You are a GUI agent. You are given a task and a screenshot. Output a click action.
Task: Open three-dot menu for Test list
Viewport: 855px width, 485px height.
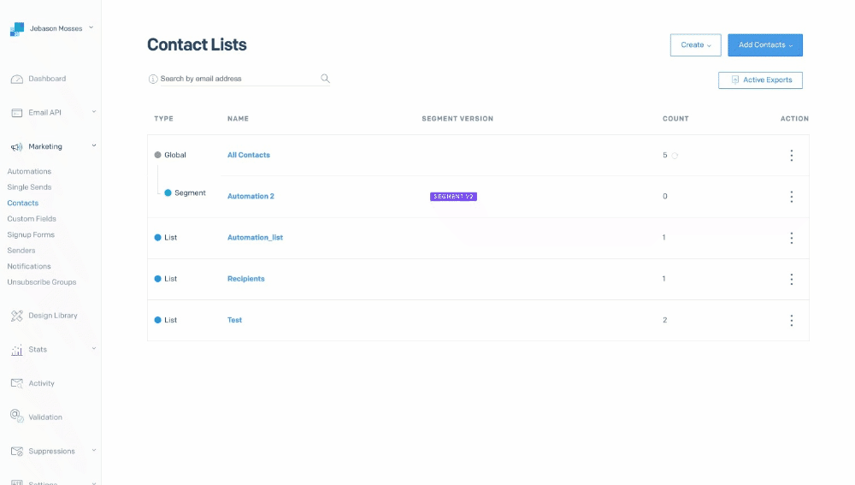(x=791, y=321)
